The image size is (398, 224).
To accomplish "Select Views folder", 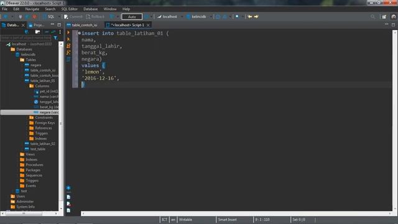I will click(x=27, y=154).
